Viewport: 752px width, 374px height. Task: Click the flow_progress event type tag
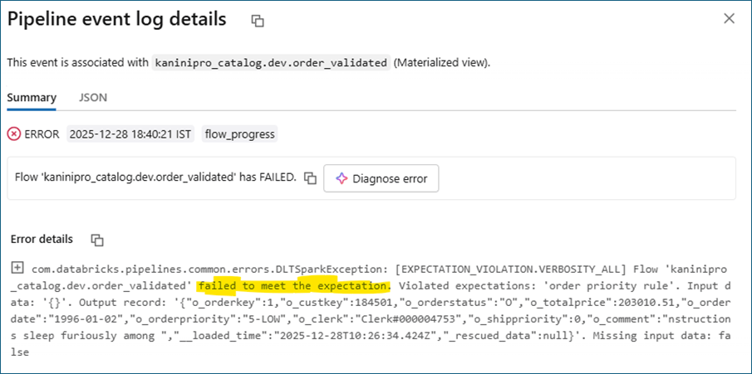239,134
